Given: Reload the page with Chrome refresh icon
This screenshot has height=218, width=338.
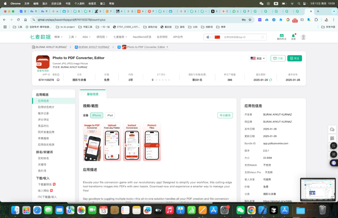Looking at the screenshot, I should tap(18, 20).
